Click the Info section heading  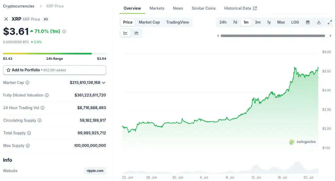pyautogui.click(x=8, y=160)
